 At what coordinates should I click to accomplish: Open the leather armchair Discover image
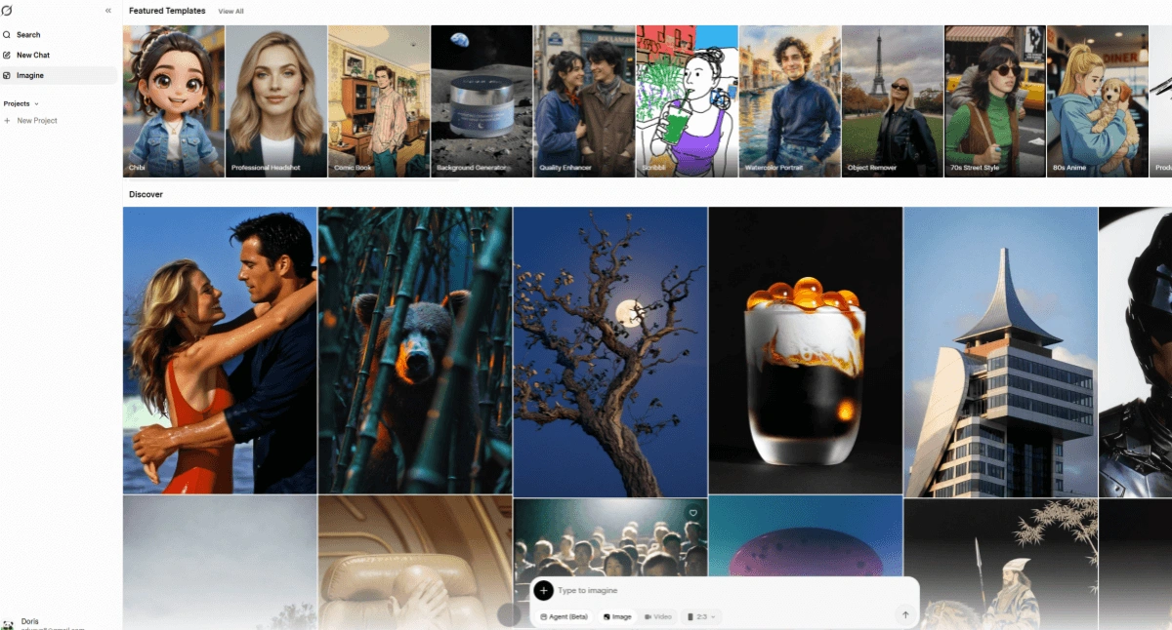tap(415, 563)
